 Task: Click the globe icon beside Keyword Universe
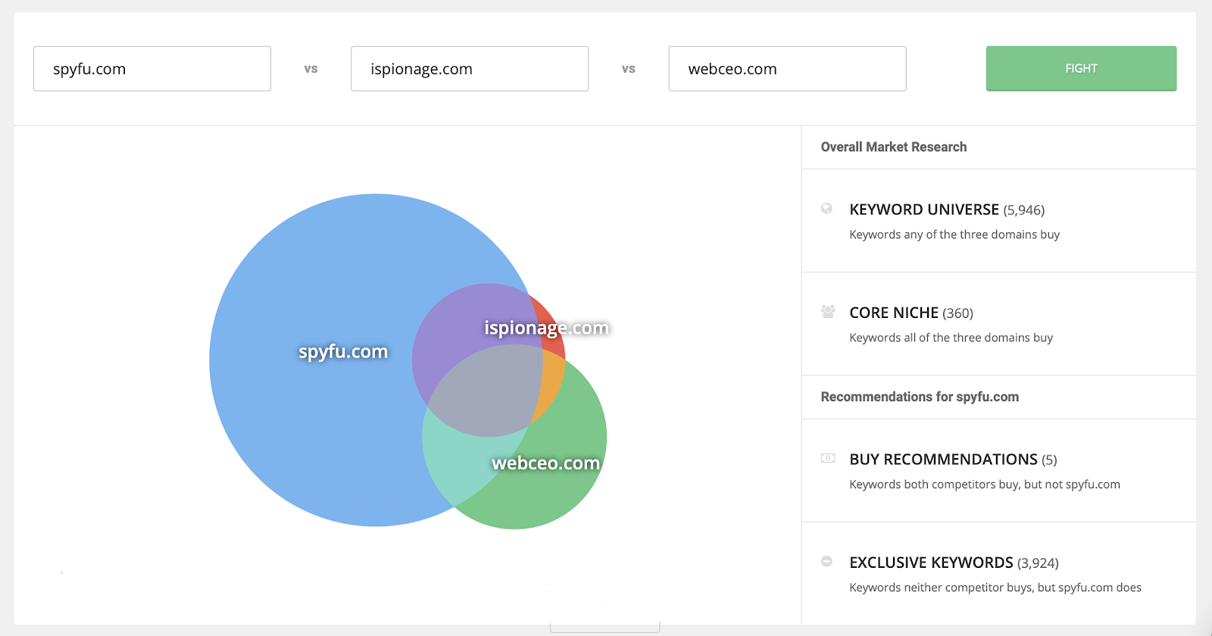(826, 208)
